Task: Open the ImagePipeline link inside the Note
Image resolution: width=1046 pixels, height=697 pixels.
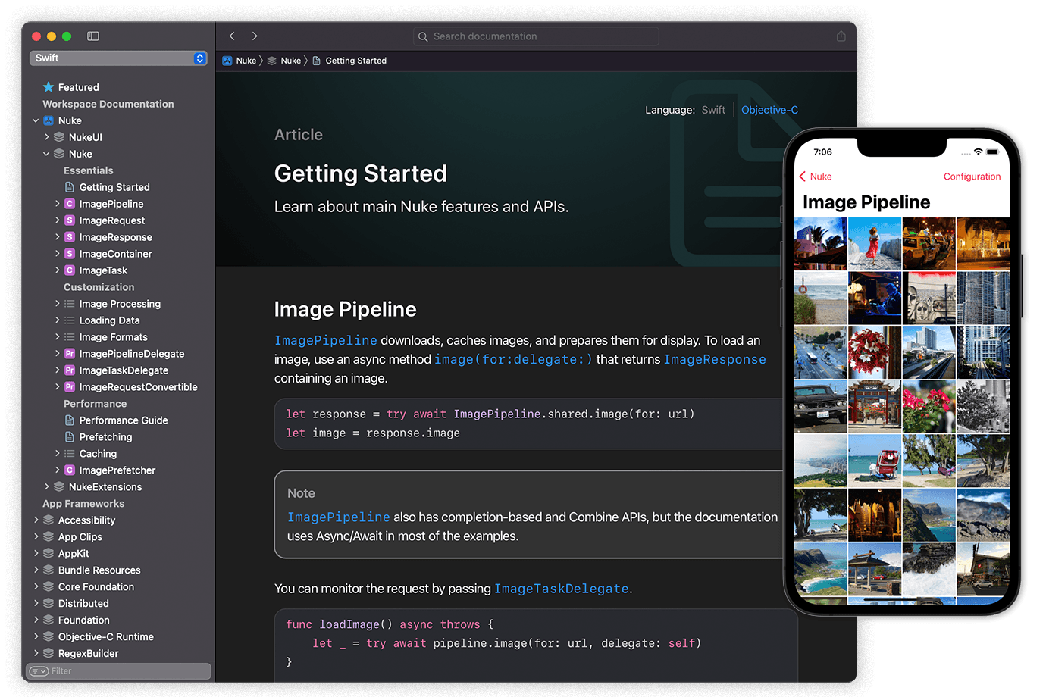Action: tap(339, 517)
